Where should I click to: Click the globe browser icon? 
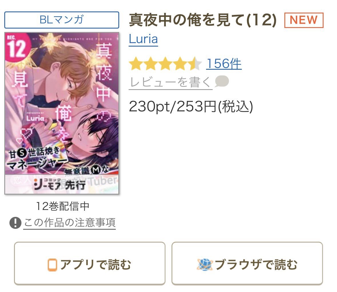[x=204, y=265]
